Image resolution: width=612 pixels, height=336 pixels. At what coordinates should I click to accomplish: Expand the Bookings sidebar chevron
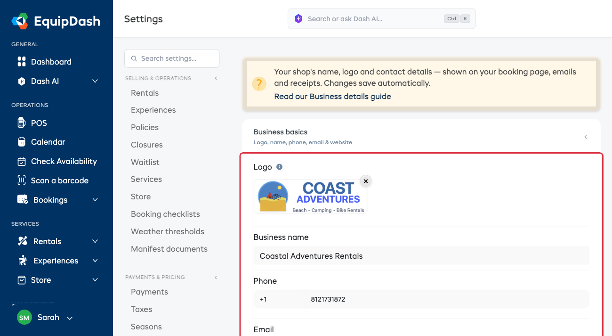tap(95, 200)
